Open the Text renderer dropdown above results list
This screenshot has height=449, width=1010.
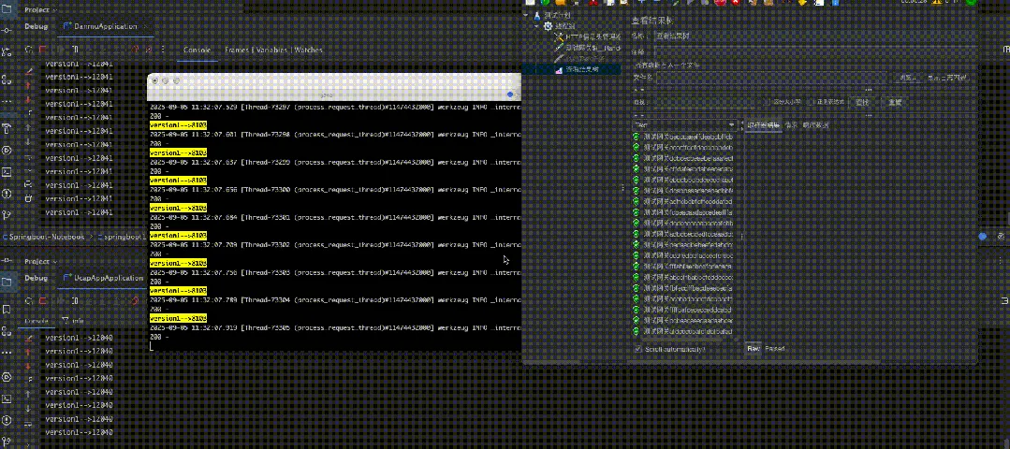[684, 124]
